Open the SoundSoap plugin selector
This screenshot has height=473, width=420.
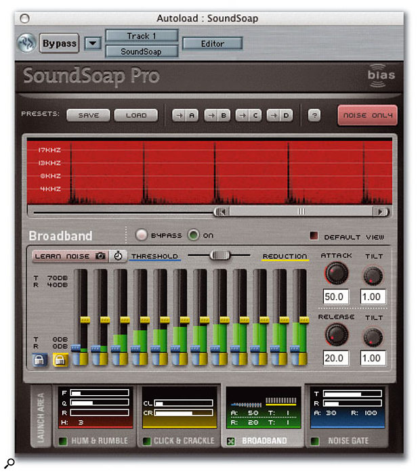(142, 51)
